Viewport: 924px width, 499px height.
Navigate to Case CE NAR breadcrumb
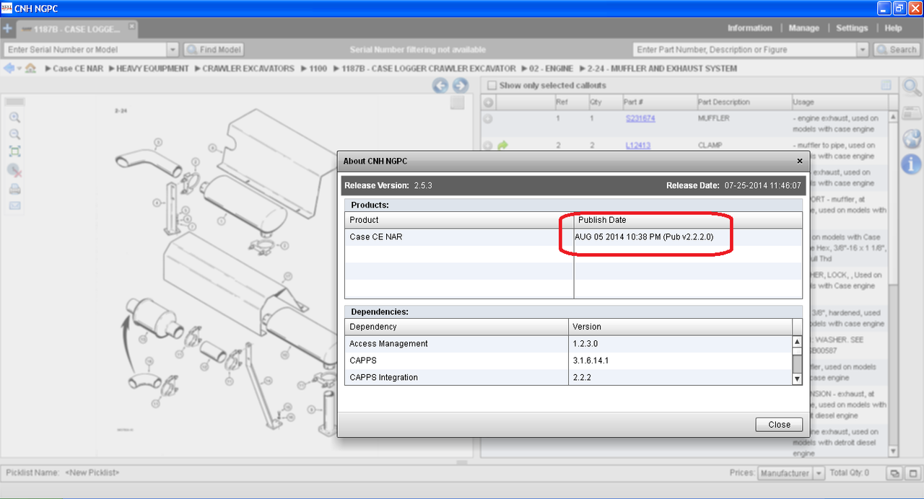[x=78, y=69]
